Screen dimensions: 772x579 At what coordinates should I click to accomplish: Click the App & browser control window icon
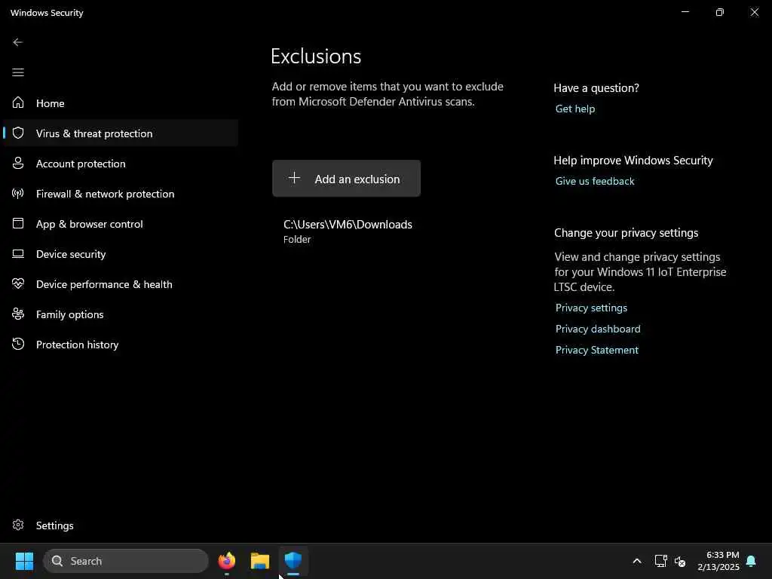pyautogui.click(x=18, y=223)
